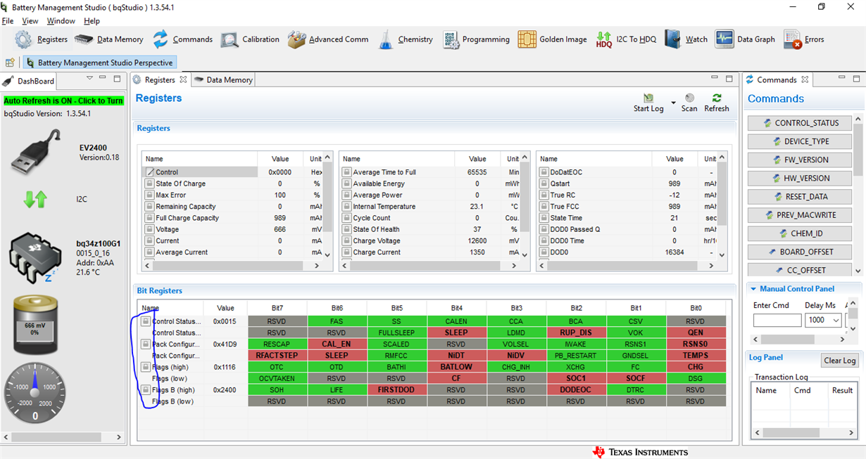The width and height of the screenshot is (866, 459).
Task: Toggle lock icon for Control Status row
Action: [x=146, y=321]
